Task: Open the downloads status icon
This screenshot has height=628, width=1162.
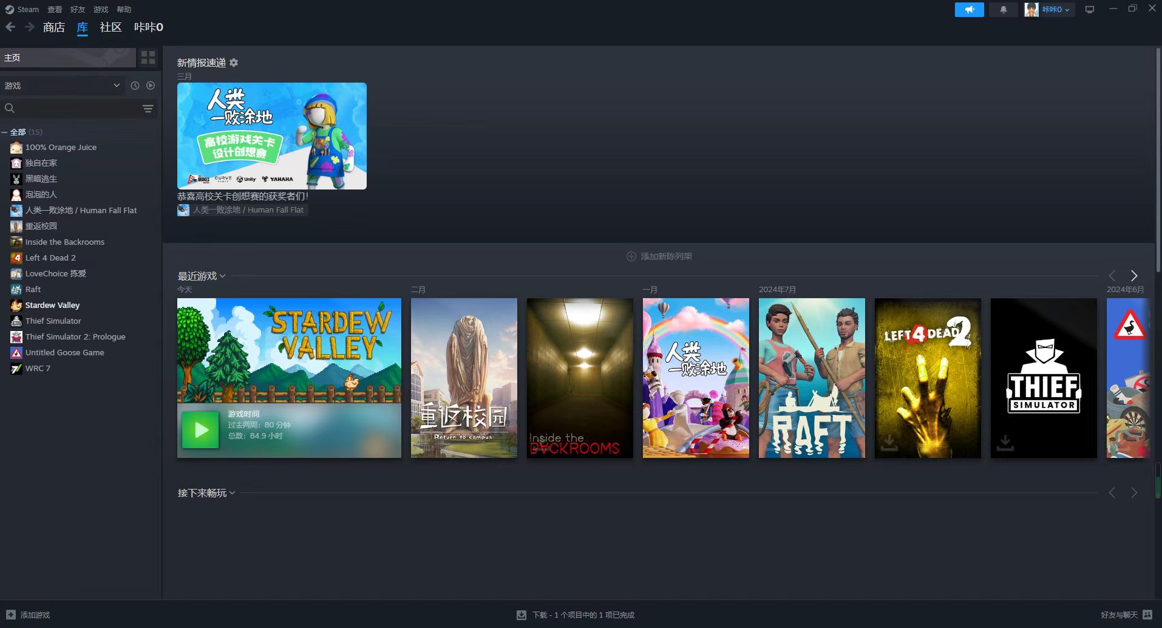Action: click(522, 615)
